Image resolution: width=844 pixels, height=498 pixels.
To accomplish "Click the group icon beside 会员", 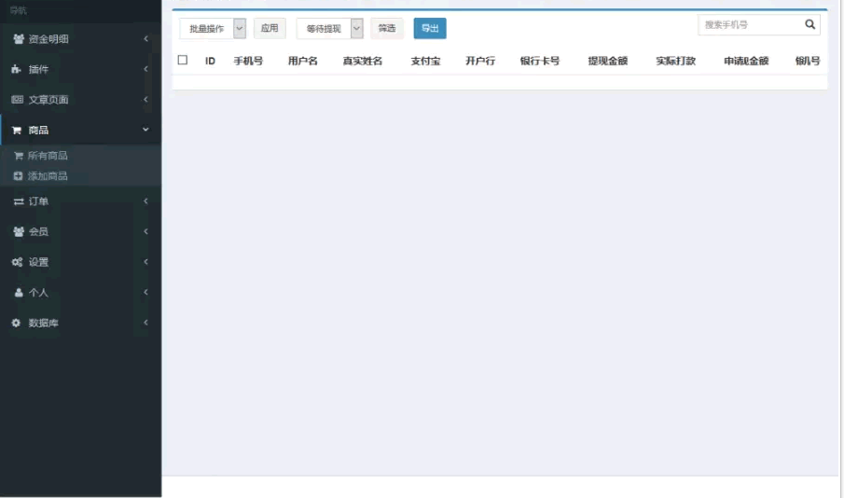I will 19,232.
